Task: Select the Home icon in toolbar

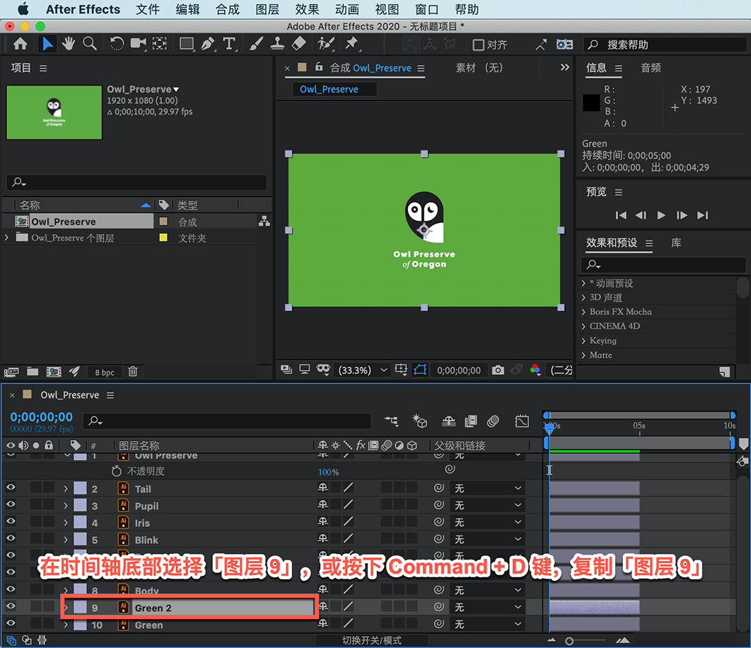Action: (x=20, y=44)
